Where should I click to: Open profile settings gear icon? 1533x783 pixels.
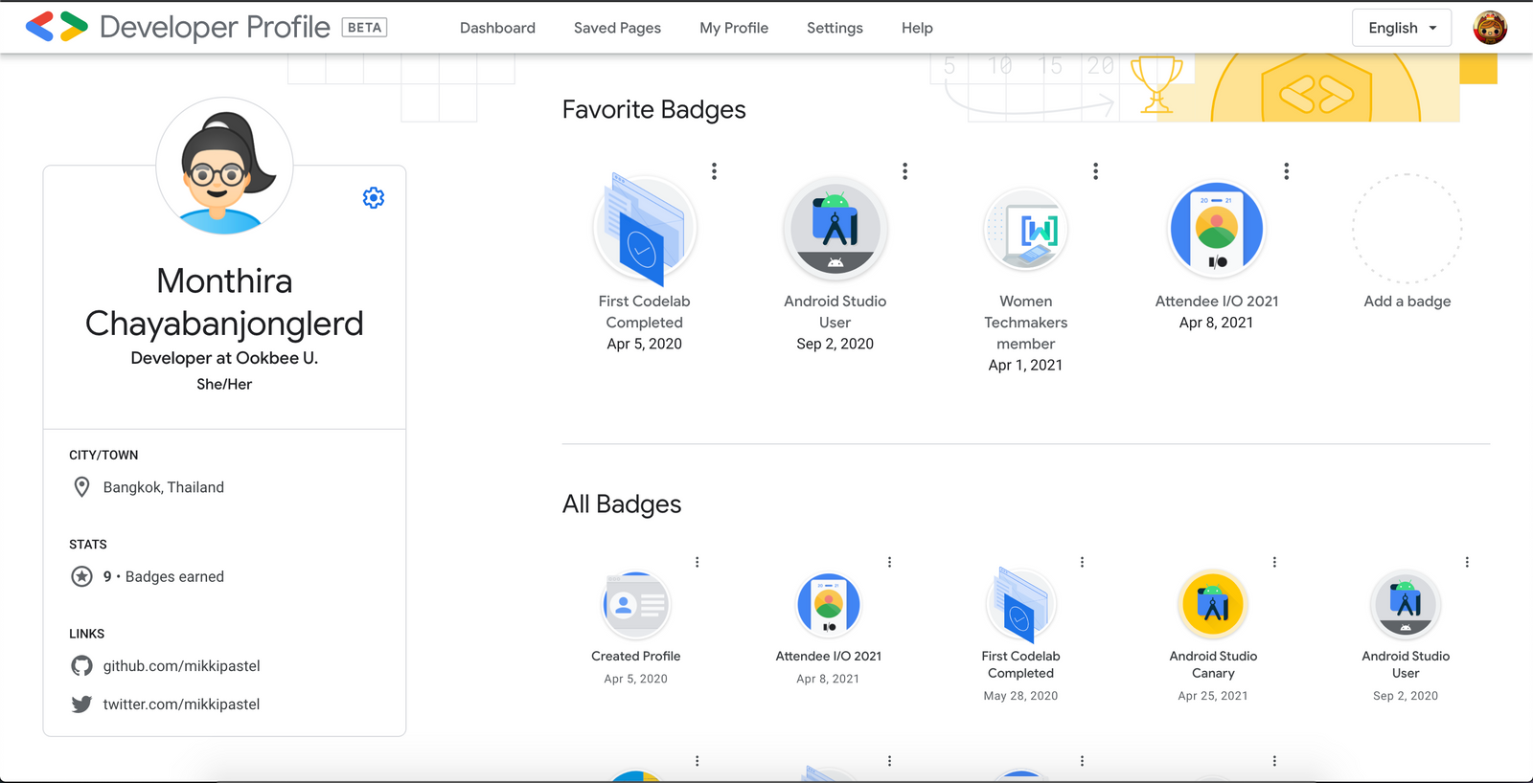(374, 198)
